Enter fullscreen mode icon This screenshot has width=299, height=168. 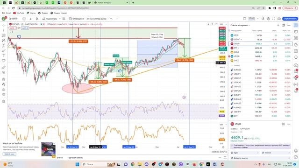[x=274, y=19]
